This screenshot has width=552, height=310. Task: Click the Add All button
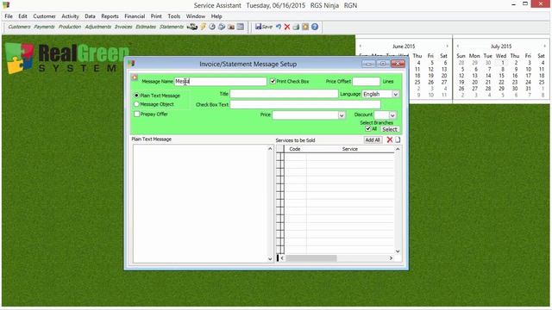coord(373,139)
